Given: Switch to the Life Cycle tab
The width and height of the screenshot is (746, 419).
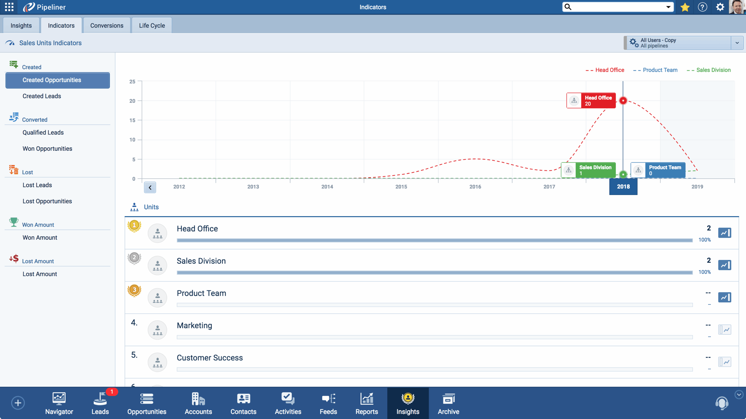Looking at the screenshot, I should (x=152, y=26).
